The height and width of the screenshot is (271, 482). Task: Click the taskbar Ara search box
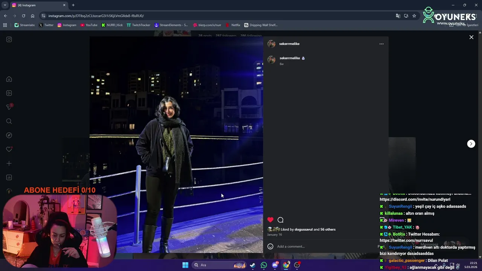220,265
